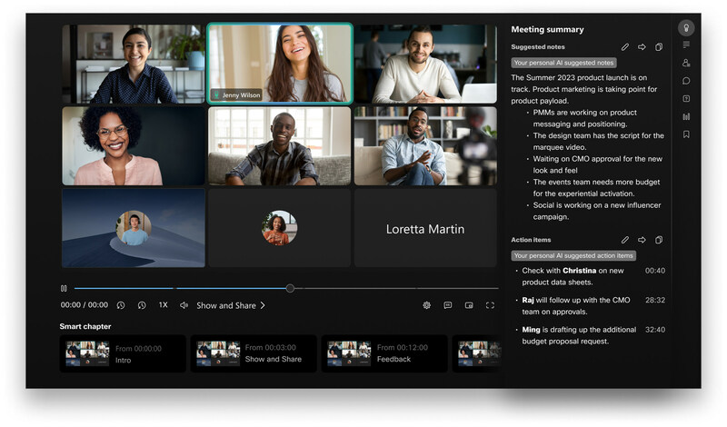Open playback settings gear
727x427 pixels.
pos(426,305)
